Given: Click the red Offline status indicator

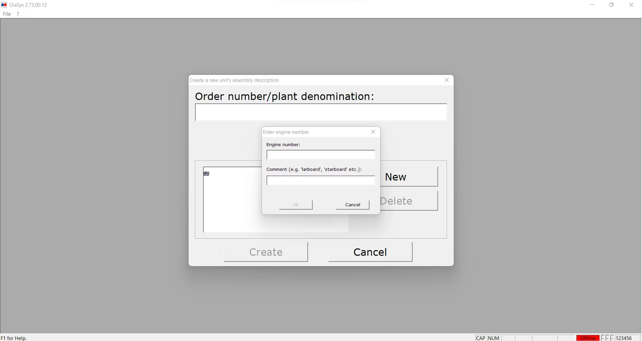Looking at the screenshot, I should (x=588, y=338).
